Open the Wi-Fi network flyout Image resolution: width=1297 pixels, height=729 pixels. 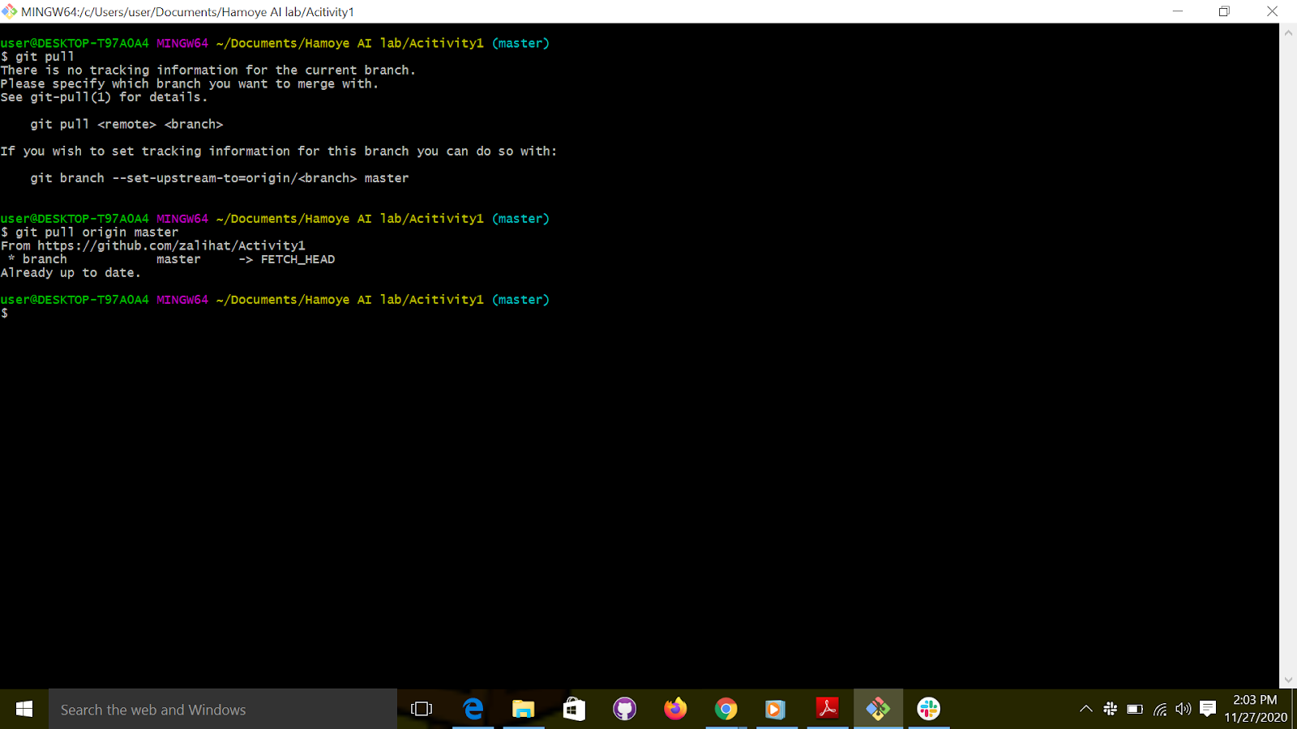[x=1160, y=710]
